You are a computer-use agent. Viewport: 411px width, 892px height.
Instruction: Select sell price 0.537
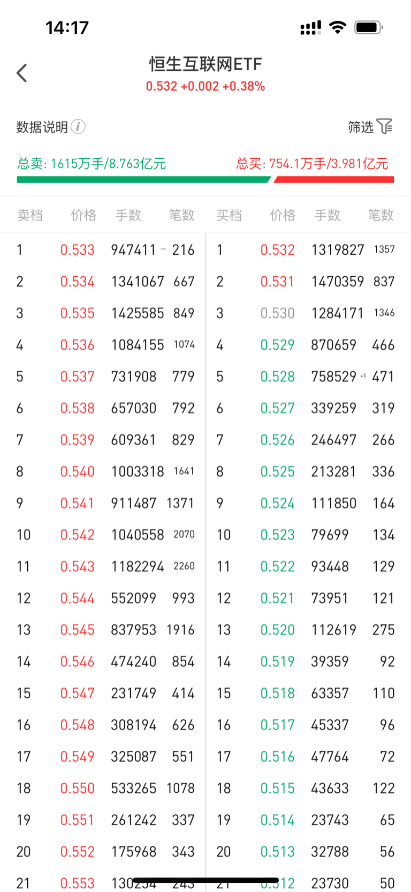click(78, 377)
